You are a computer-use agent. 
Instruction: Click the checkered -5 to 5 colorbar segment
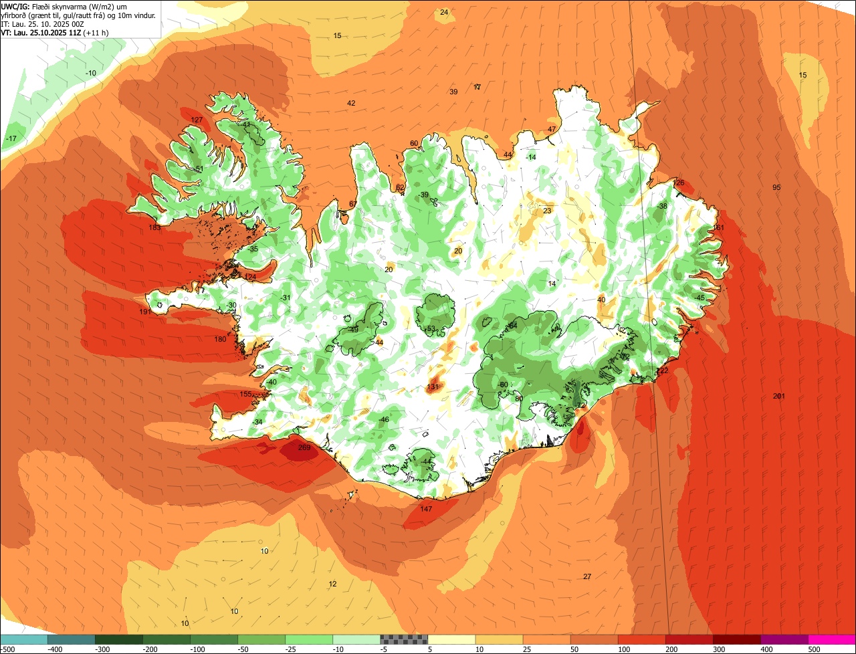coord(404,639)
